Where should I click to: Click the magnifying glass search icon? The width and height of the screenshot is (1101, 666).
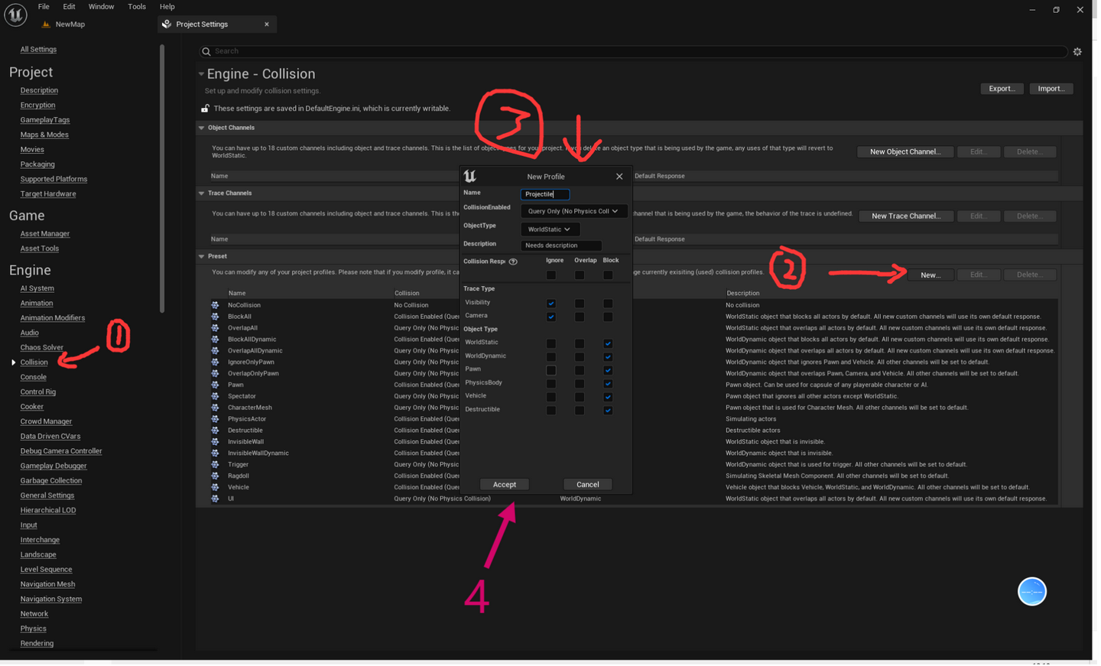(x=206, y=51)
